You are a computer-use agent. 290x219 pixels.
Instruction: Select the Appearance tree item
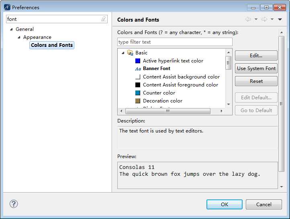tap(37, 37)
